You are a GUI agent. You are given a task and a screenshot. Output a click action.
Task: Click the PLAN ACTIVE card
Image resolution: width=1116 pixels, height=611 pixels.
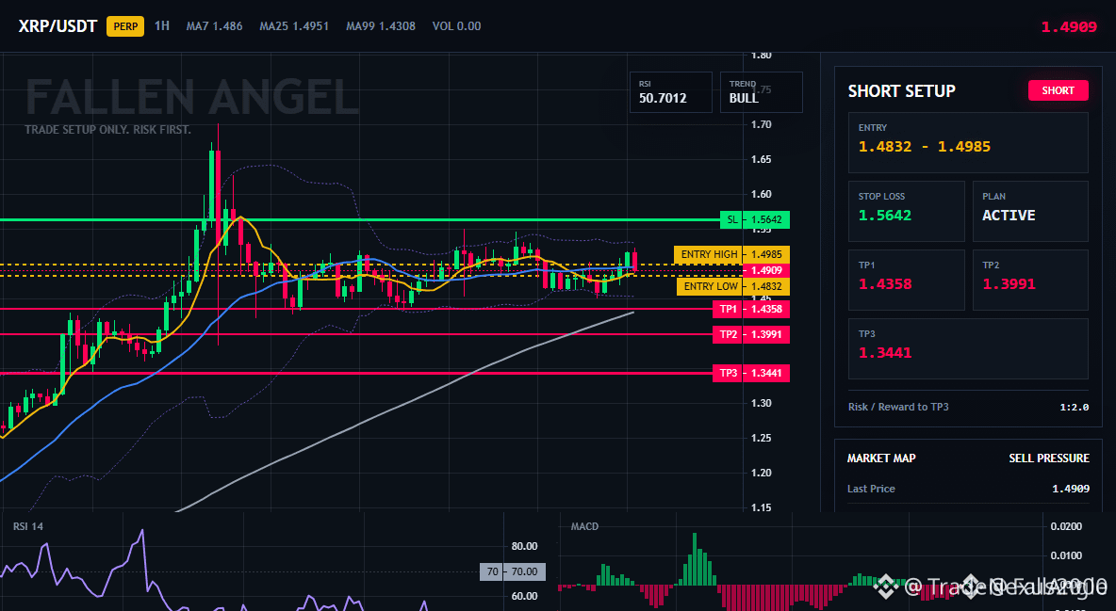coord(1030,211)
